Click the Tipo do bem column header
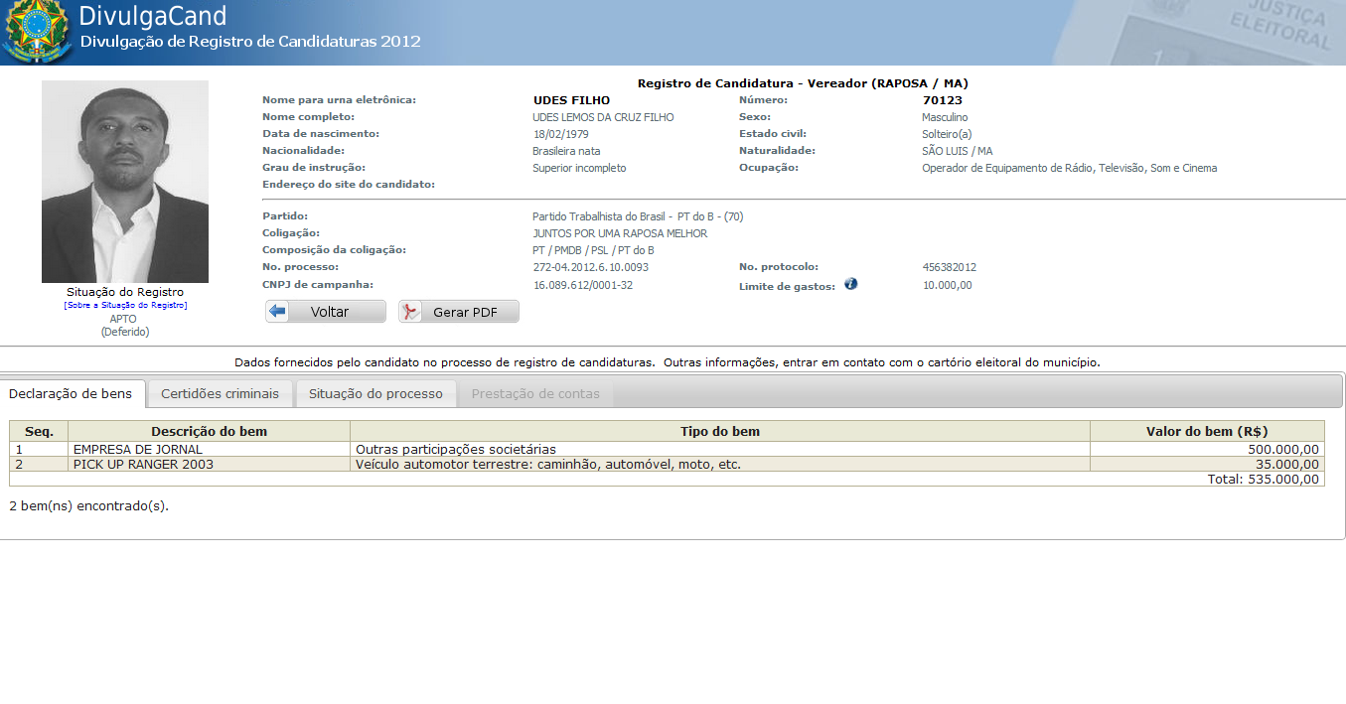The image size is (1346, 704). pos(719,431)
